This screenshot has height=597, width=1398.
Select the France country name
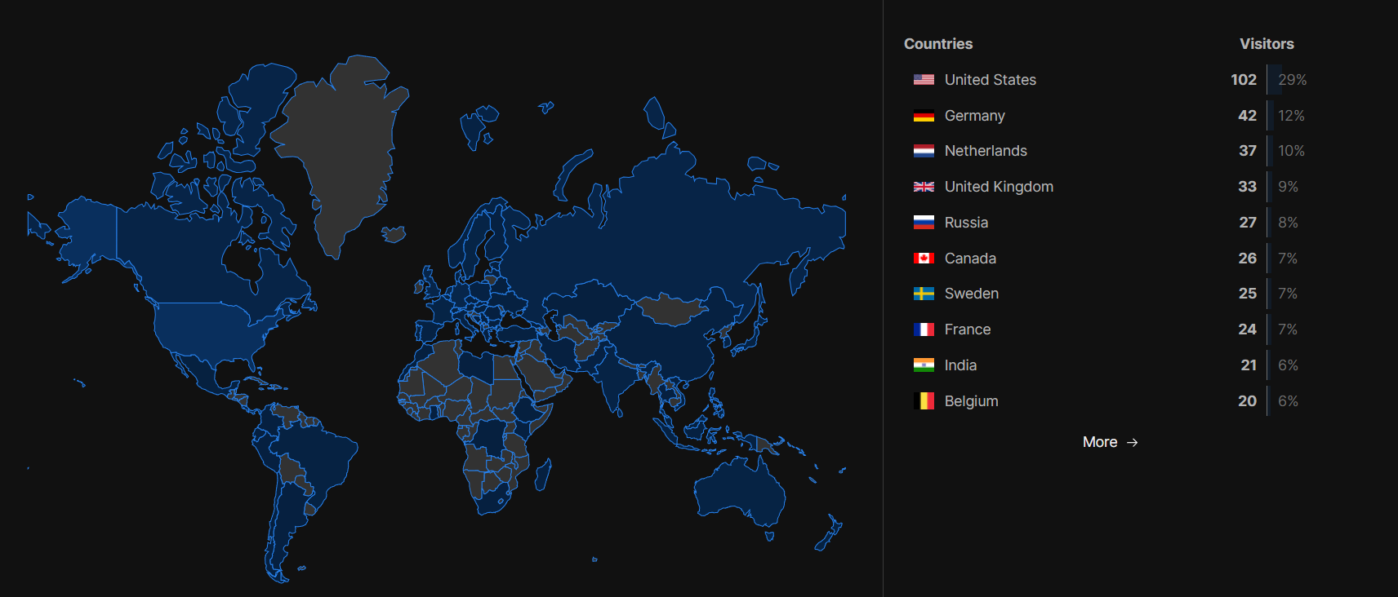tap(968, 329)
